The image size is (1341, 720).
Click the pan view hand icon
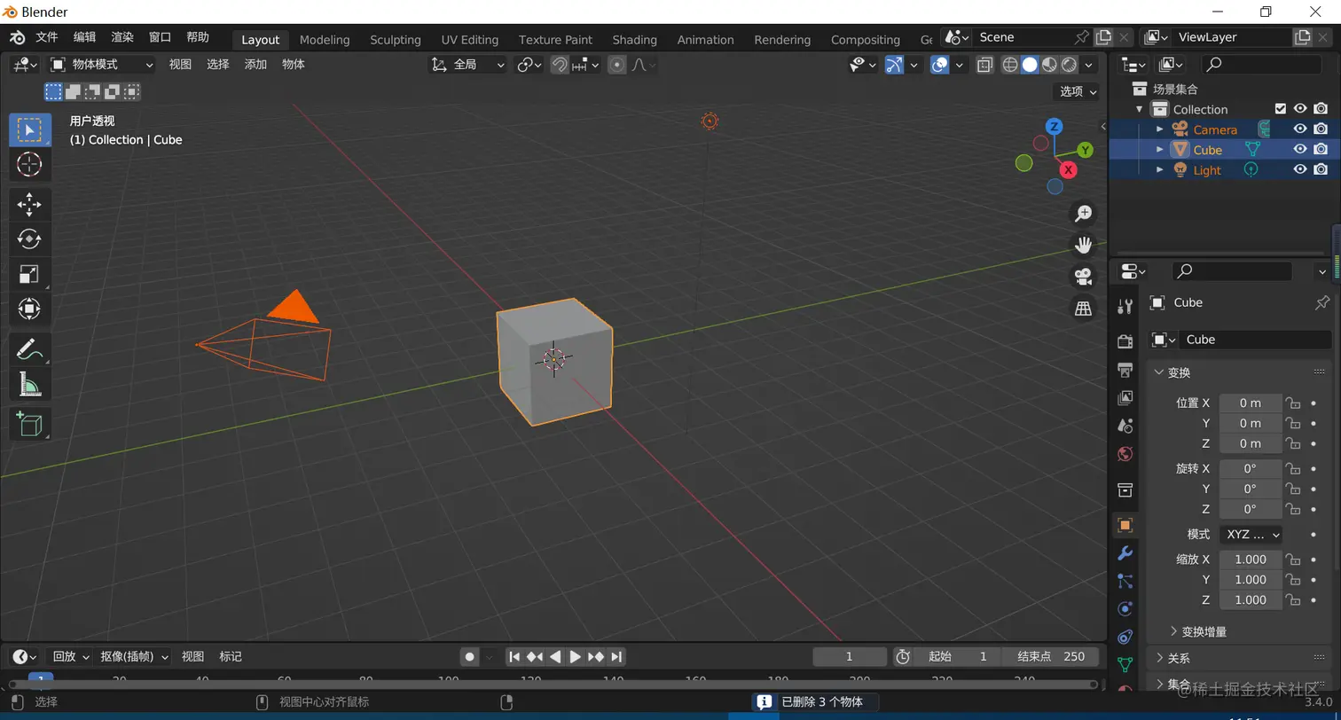[x=1083, y=245]
